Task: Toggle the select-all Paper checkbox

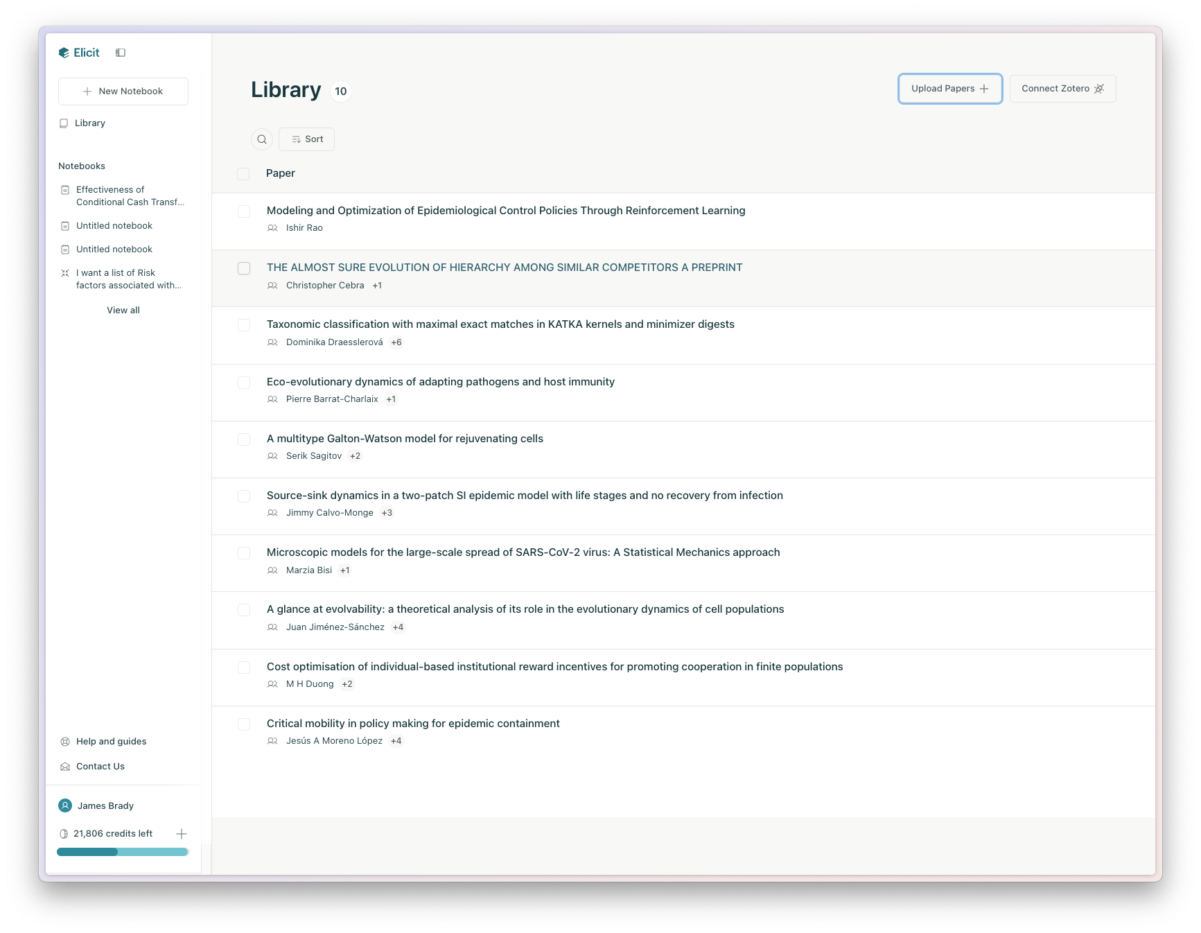Action: point(243,173)
